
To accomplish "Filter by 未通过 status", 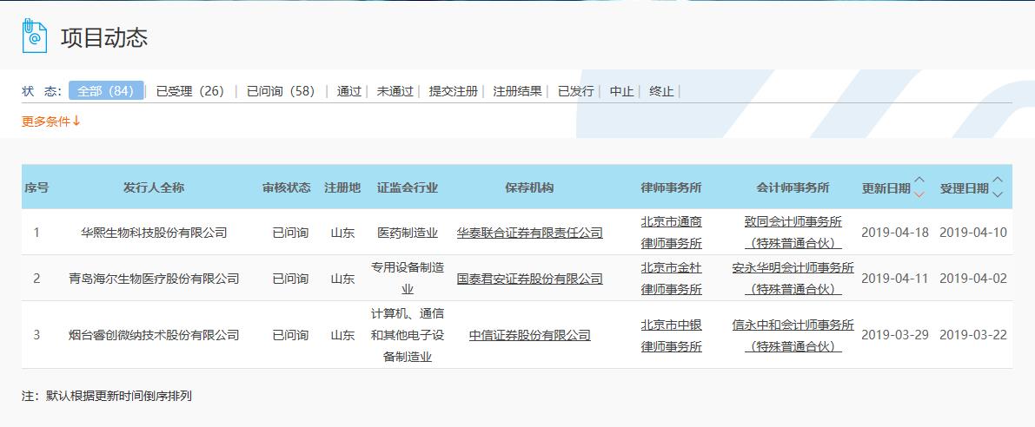I will (x=395, y=91).
